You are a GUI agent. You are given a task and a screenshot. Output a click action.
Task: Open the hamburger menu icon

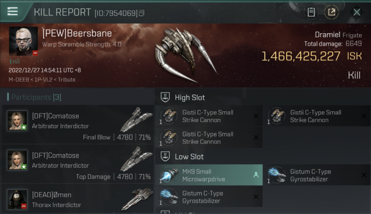[x=13, y=11]
